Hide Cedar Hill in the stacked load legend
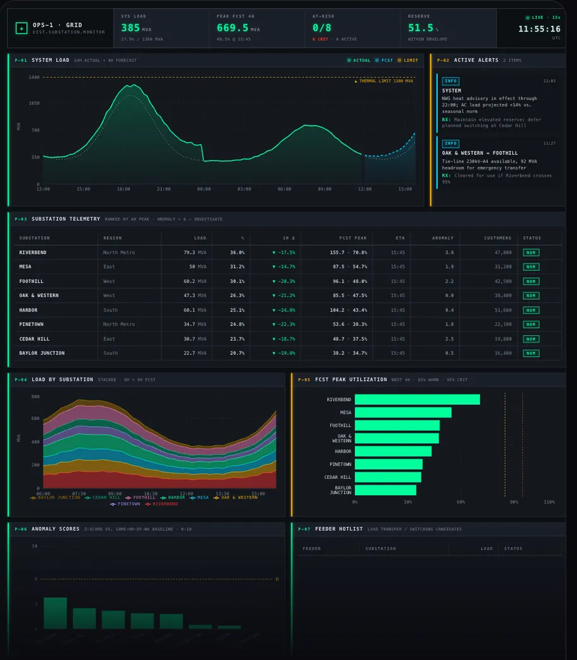This screenshot has width=577, height=660. [x=102, y=497]
